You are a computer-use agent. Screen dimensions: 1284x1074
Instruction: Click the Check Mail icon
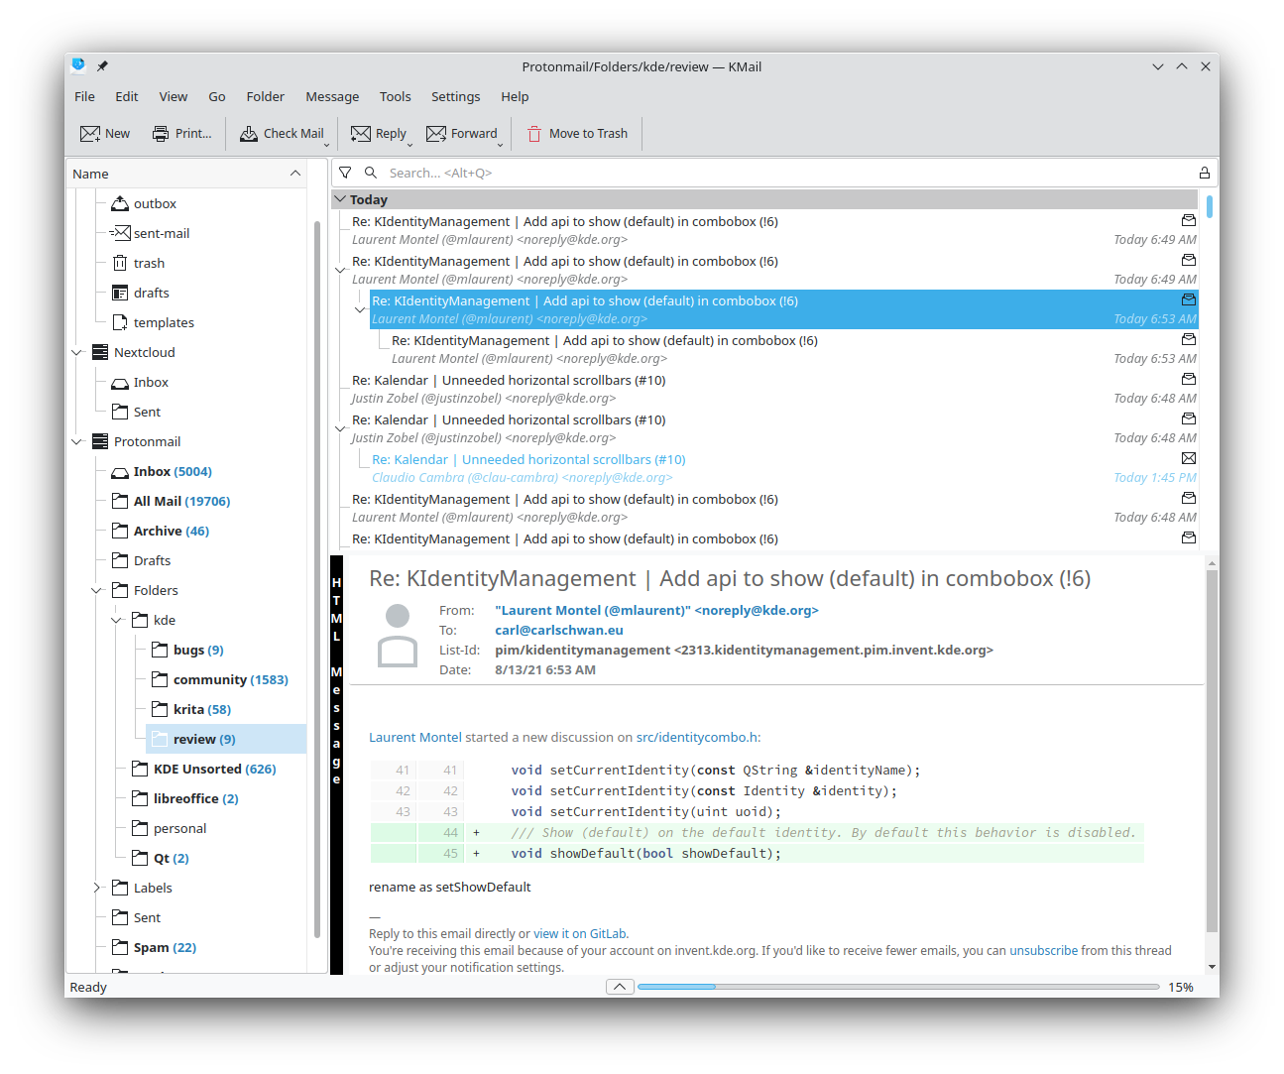[x=249, y=134]
